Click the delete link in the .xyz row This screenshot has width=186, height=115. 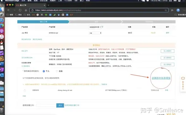point(167,33)
